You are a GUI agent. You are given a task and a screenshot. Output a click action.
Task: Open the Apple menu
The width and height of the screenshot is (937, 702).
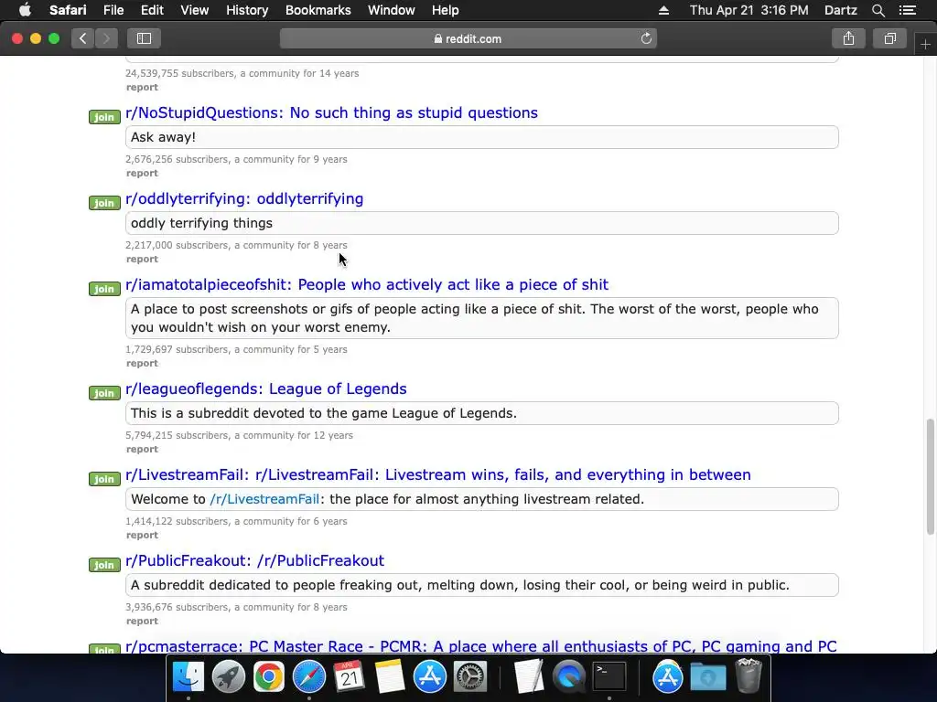25,10
